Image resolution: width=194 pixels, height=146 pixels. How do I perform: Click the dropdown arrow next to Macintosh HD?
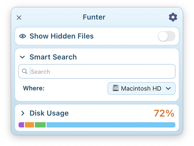pos(168,88)
